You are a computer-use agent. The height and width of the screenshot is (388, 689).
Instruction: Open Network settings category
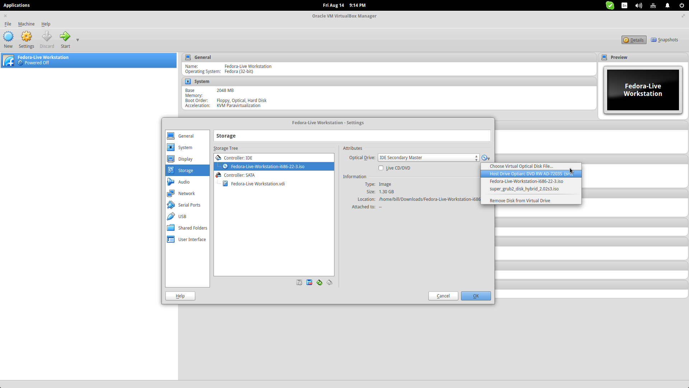coord(187,193)
